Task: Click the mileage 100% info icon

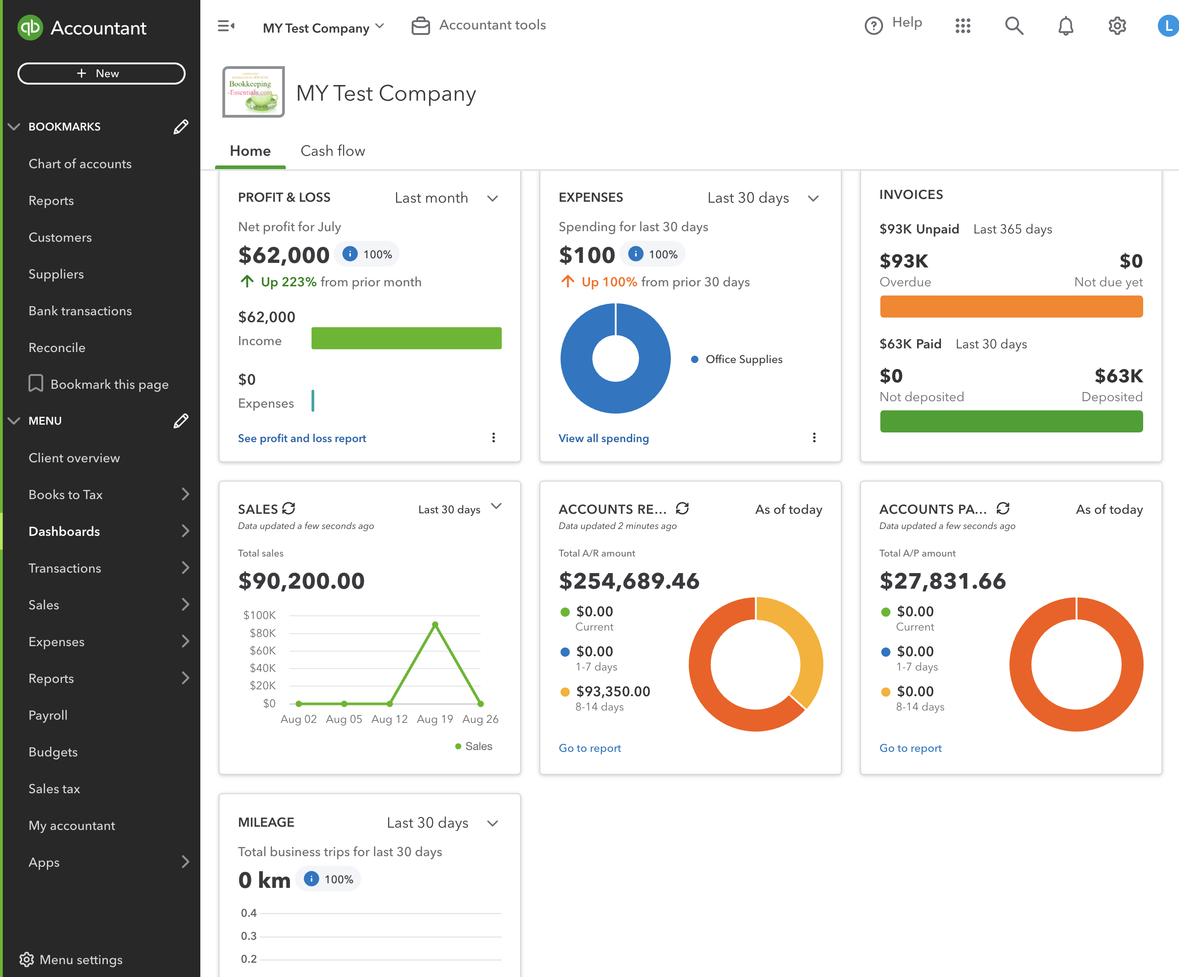Action: (311, 878)
